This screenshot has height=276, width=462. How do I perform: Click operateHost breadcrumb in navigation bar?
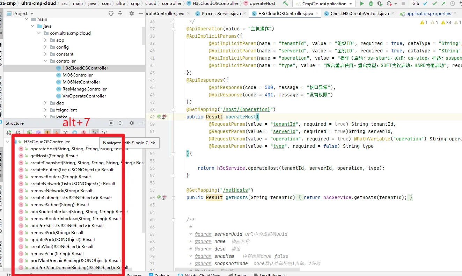[x=259, y=3]
